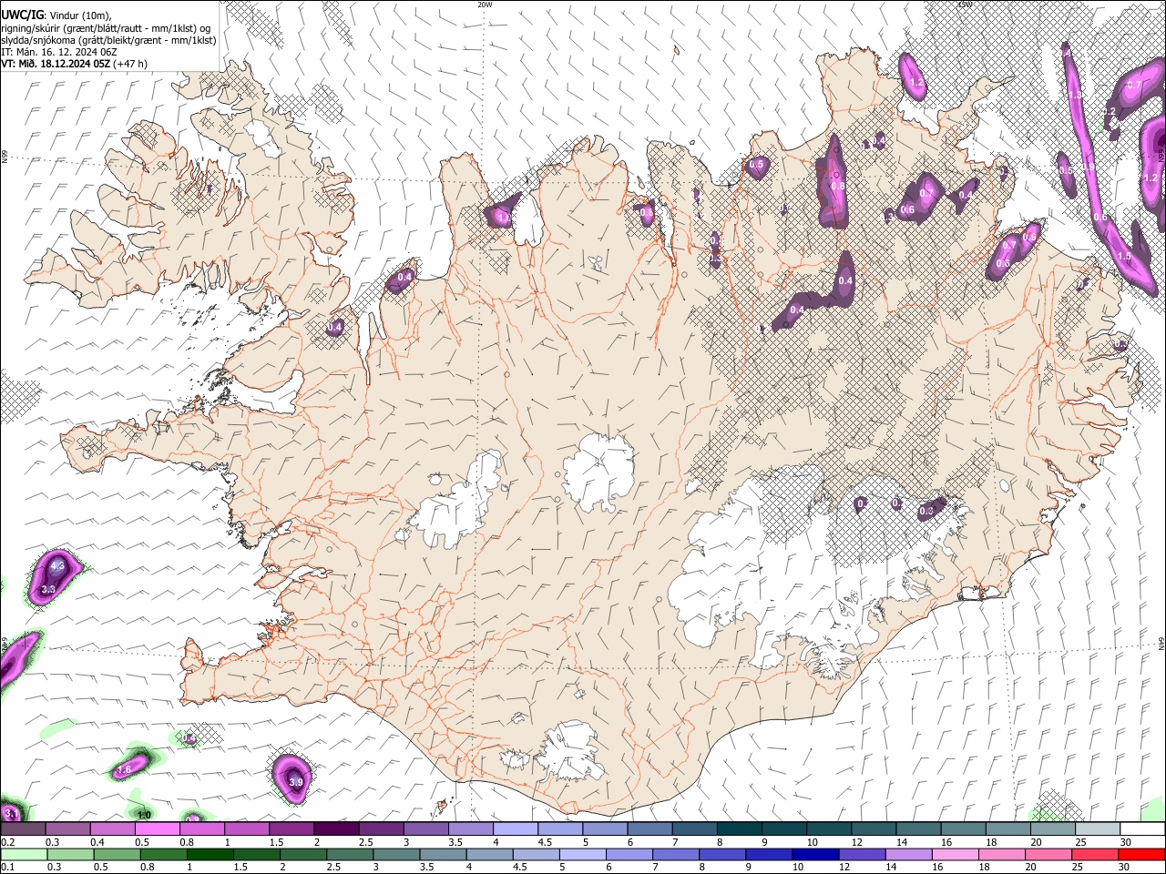The height and width of the screenshot is (874, 1166).
Task: Click the '1.6' value on the green-edged offshore blob
Action: (x=126, y=770)
